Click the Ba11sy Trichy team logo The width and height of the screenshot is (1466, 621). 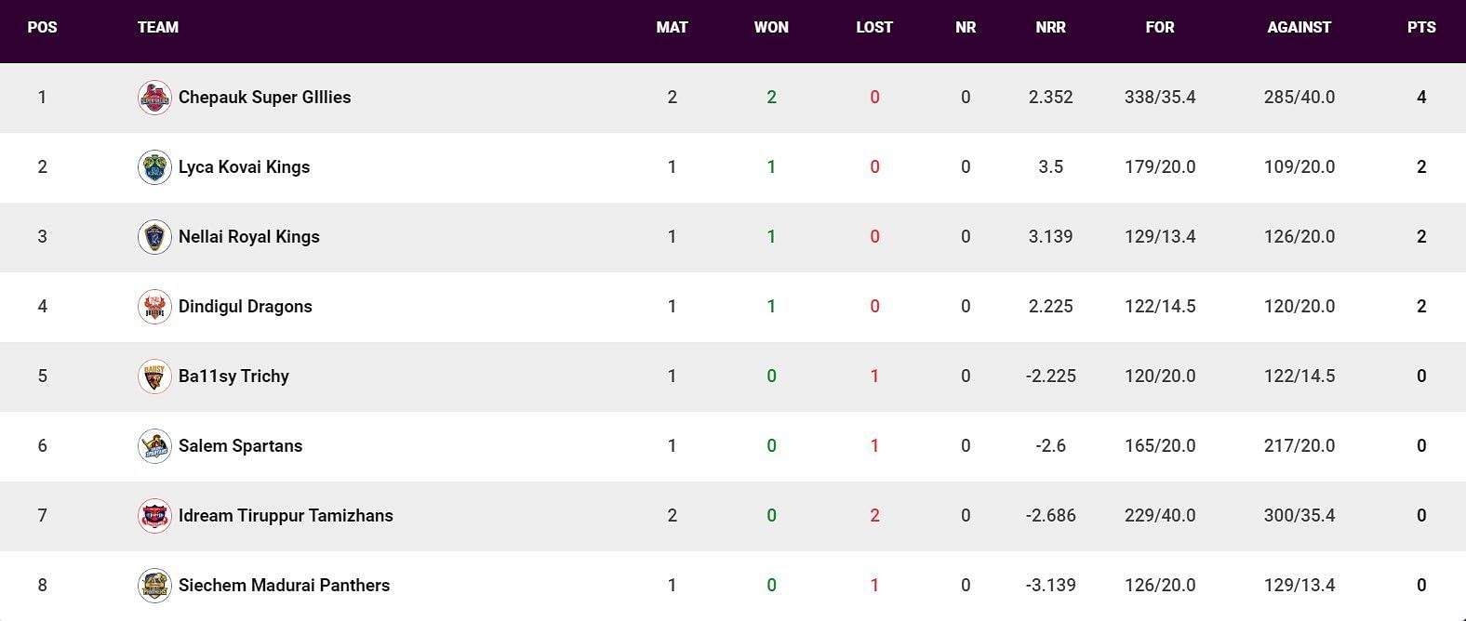pyautogui.click(x=154, y=376)
